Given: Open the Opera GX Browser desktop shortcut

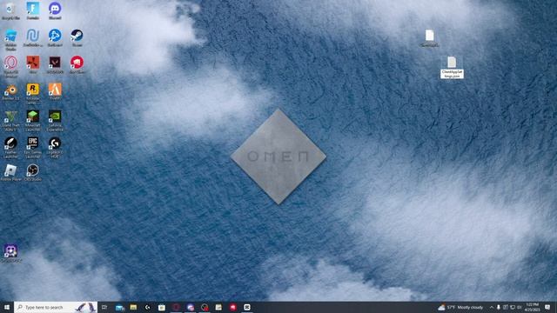Looking at the screenshot, I should 10,66.
